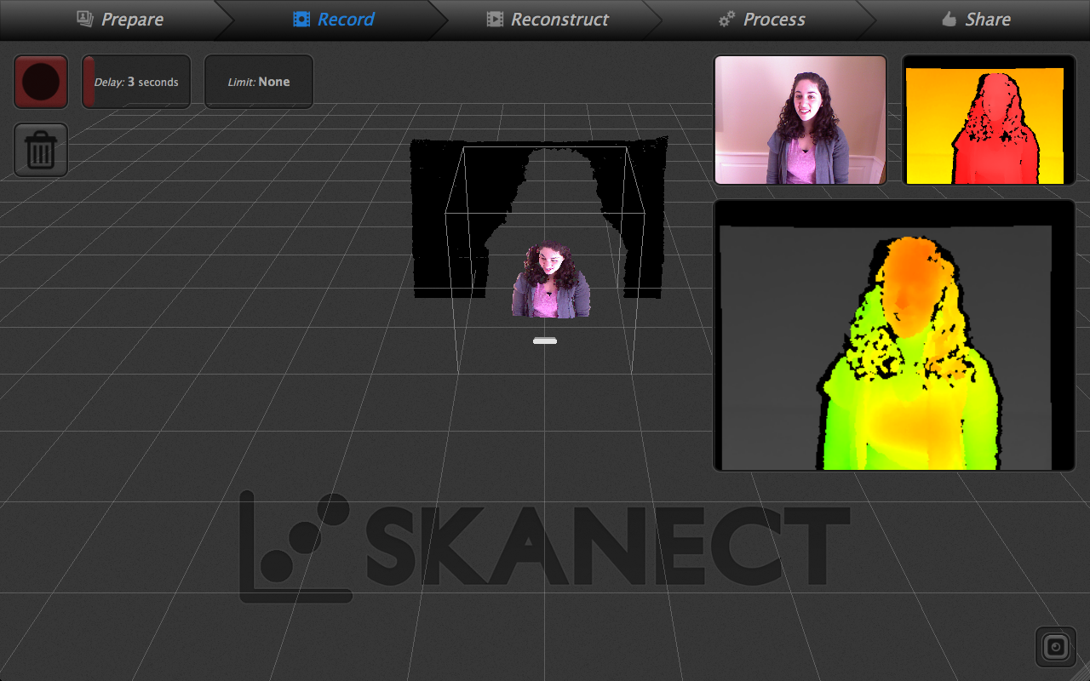The height and width of the screenshot is (681, 1090).
Task: Switch to the Record tab
Action: (334, 20)
